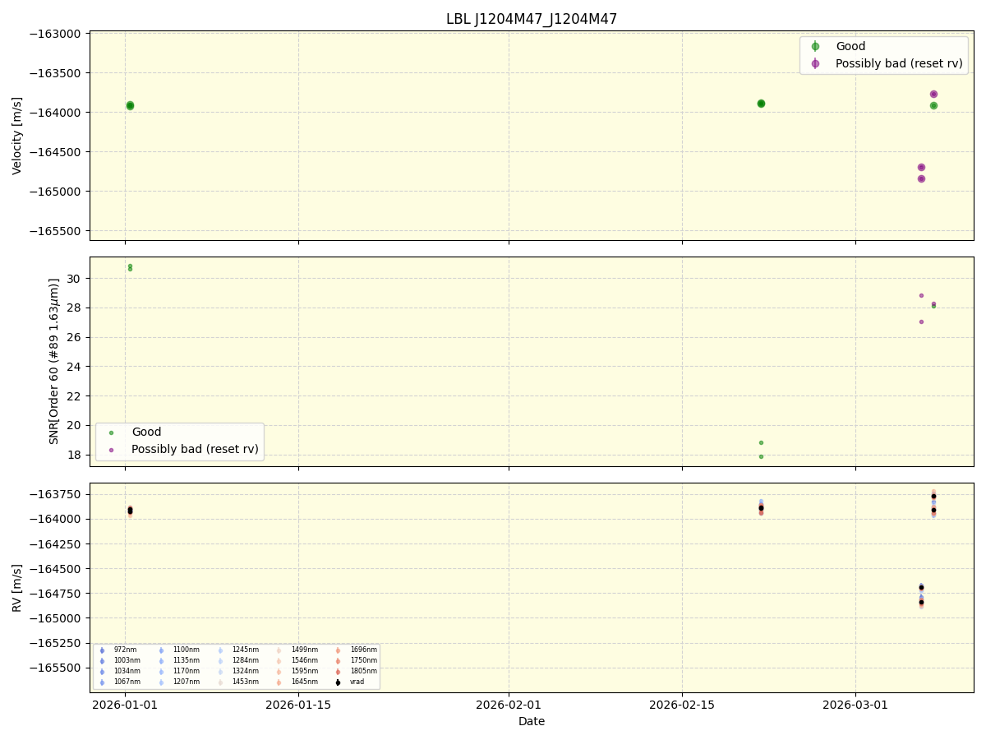Click the 972nm wavelength marker in RV legend
Image resolution: width=986 pixels, height=740 pixels.
point(101,650)
